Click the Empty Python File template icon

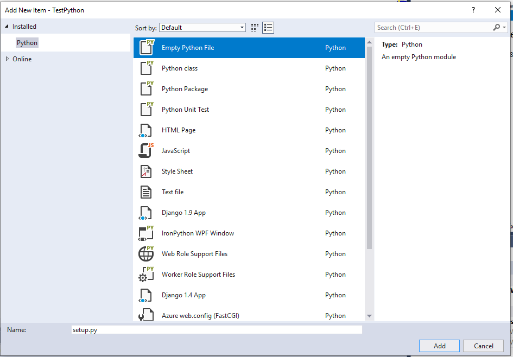coord(146,47)
